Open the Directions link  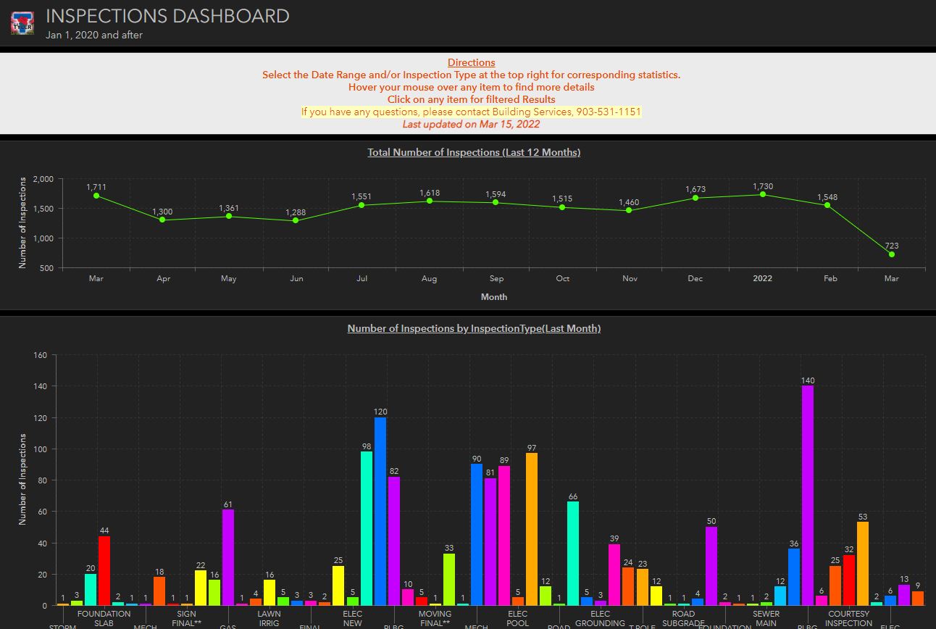click(471, 62)
